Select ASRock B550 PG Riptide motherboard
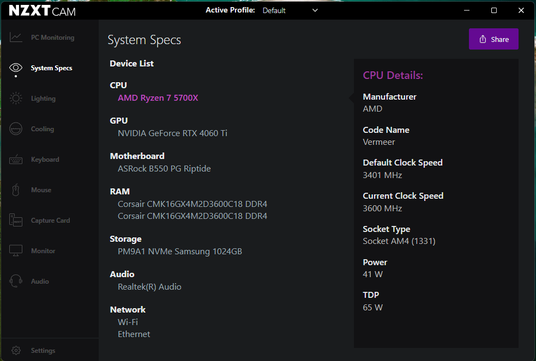This screenshot has width=536, height=361. click(x=164, y=169)
